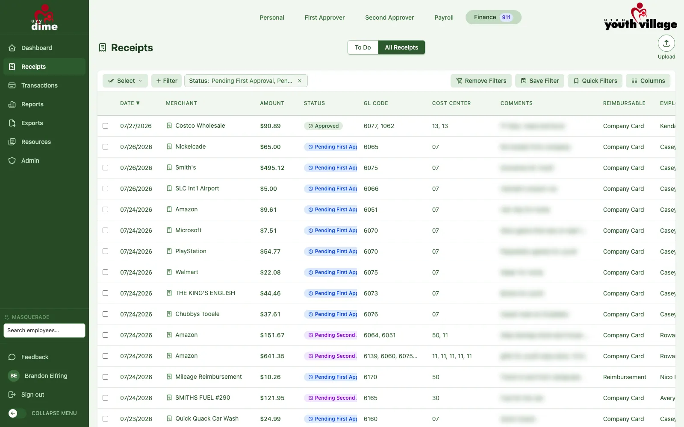Open the Sign out link
This screenshot has width=684, height=427.
[x=32, y=395]
